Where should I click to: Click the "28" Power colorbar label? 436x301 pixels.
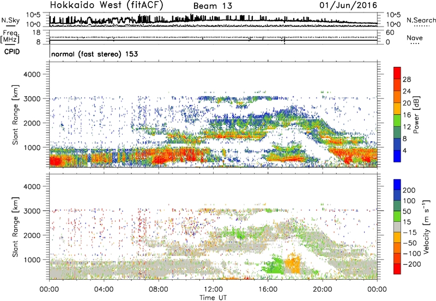point(407,79)
